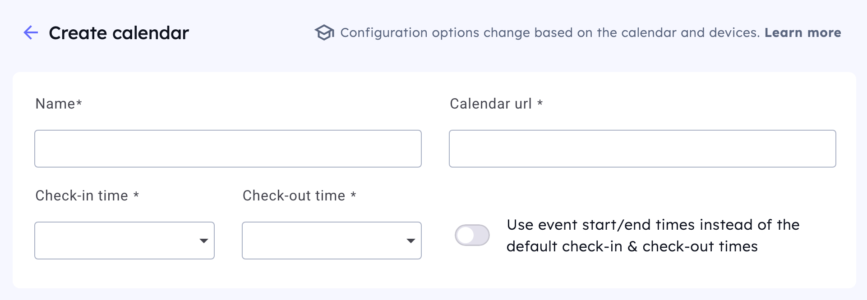Click the Check-out time label
Viewport: 867px width, 300px height.
[x=294, y=196]
